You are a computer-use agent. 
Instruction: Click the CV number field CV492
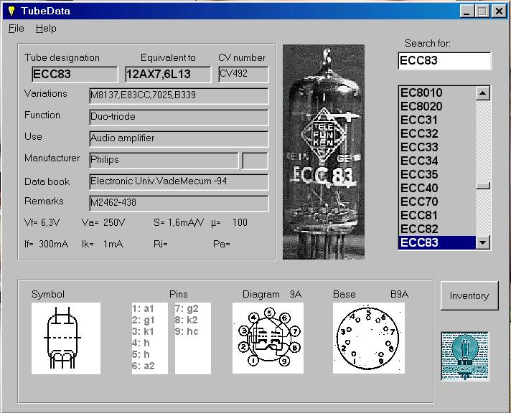(x=243, y=75)
